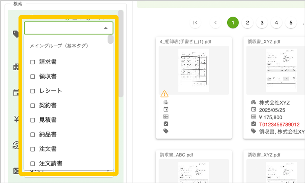Image resolution: width=305 pixels, height=183 pixels.
Task: Click the amount ¥ 175,800
Action: [x=271, y=117]
